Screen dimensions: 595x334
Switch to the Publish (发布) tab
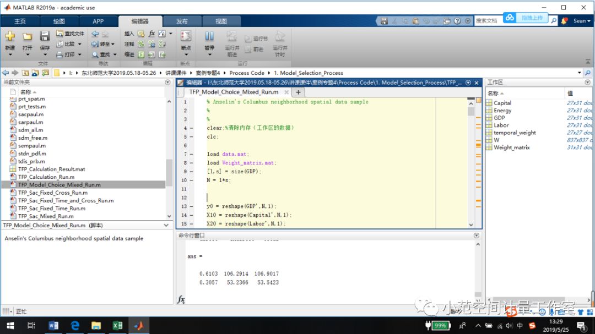[182, 21]
